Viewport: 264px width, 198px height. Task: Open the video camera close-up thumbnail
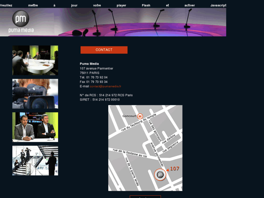(35, 94)
